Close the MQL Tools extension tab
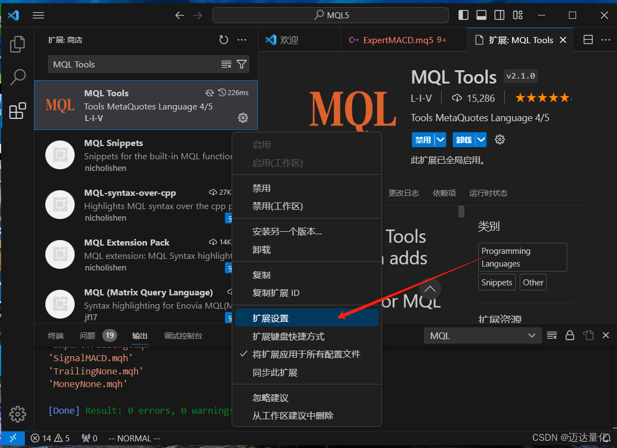This screenshot has width=617, height=448. (x=563, y=40)
